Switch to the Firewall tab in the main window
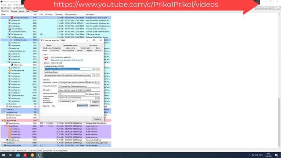 [35, 11]
